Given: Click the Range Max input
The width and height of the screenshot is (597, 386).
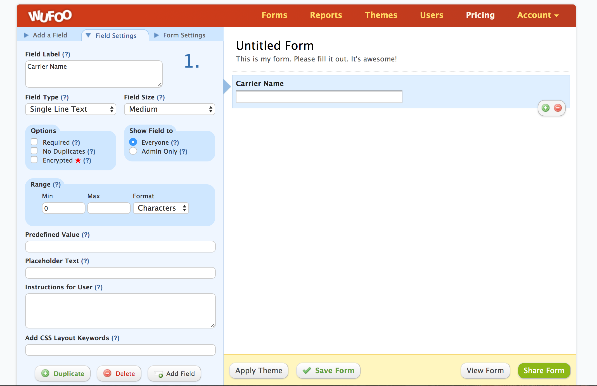Looking at the screenshot, I should click(x=109, y=208).
